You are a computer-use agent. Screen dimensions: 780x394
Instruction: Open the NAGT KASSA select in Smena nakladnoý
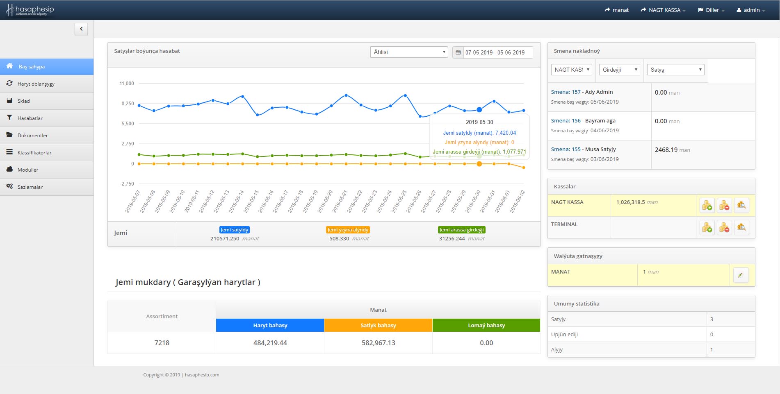pos(571,70)
